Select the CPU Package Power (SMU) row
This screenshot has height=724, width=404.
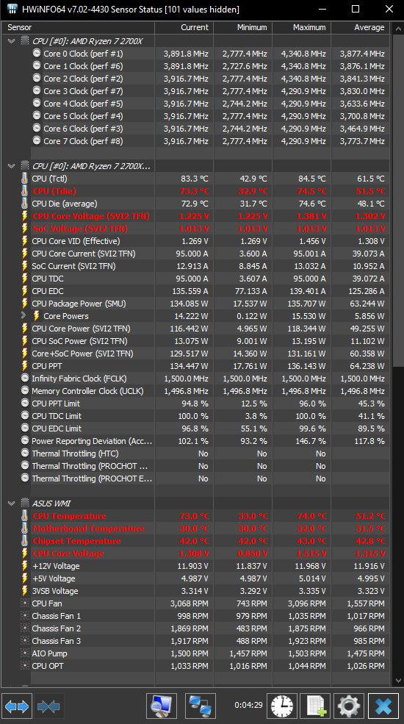(205, 304)
